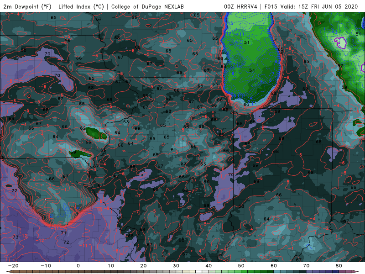Click the '73' dewpoint value on the map
This screenshot has width=365, height=274.
point(16,237)
